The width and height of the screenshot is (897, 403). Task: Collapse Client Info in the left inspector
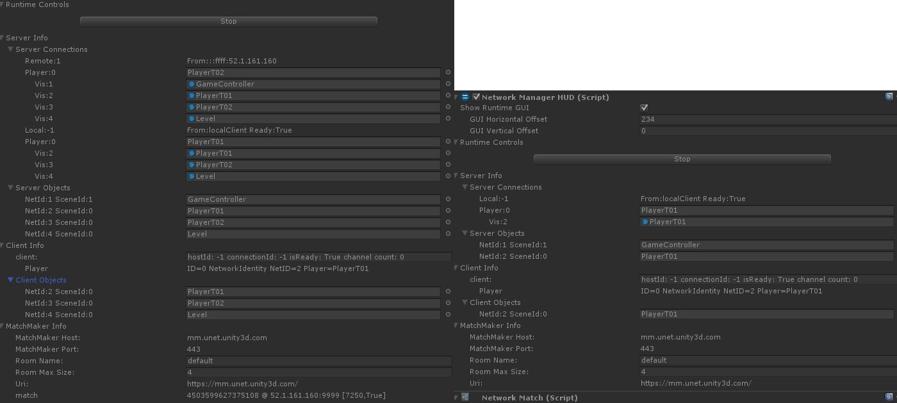pos(3,245)
